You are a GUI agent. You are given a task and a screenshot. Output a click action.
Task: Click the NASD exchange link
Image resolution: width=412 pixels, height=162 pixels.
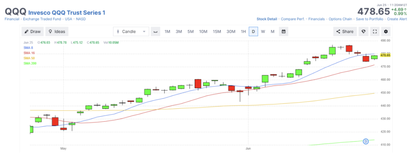pos(80,19)
